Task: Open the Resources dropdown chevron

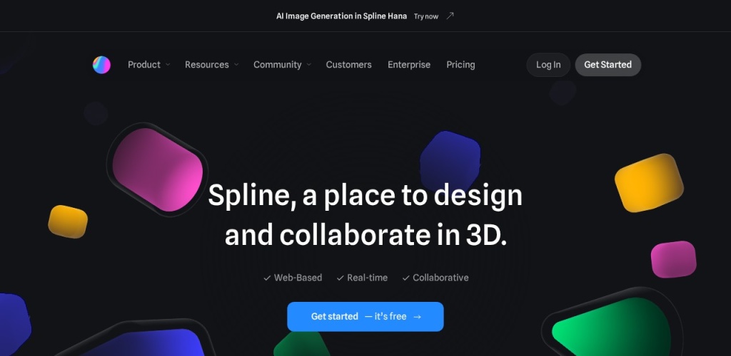Action: [236, 65]
